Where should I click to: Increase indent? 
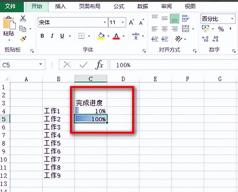165,39
